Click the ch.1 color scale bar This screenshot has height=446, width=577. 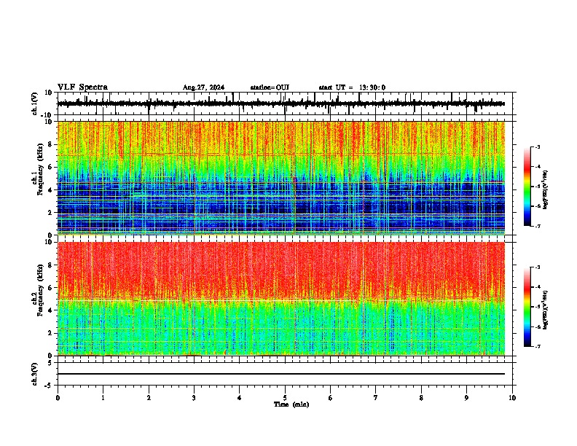(527, 187)
